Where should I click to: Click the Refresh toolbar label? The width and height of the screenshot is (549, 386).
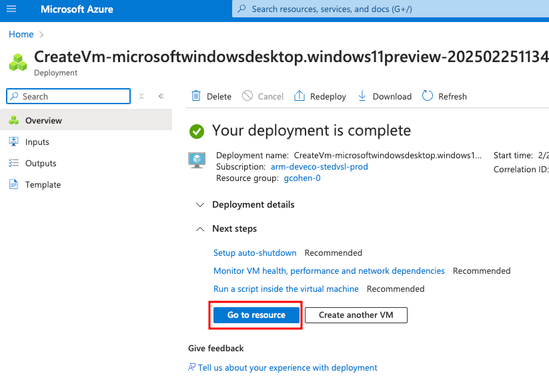(x=452, y=96)
